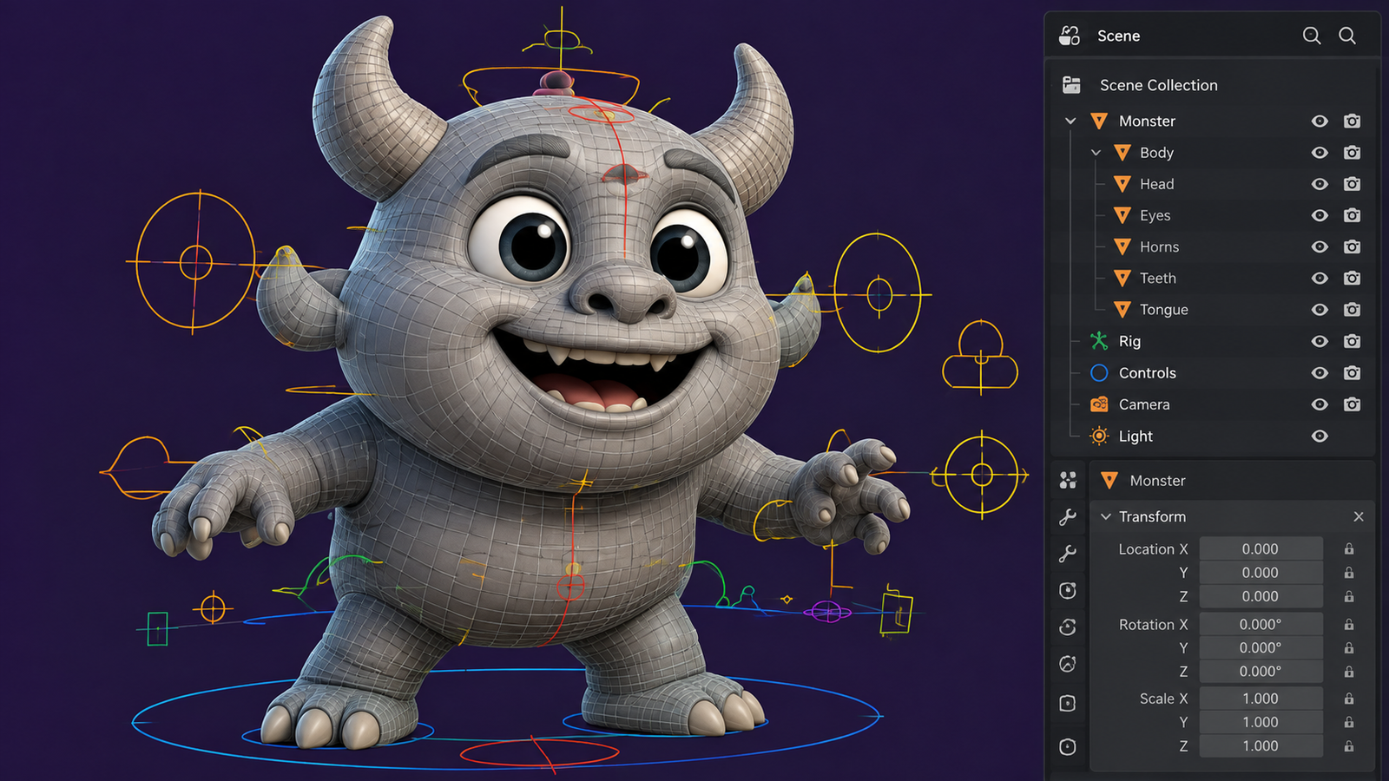Click the Scene Collection icon
Viewport: 1389px width, 781px height.
tap(1071, 84)
